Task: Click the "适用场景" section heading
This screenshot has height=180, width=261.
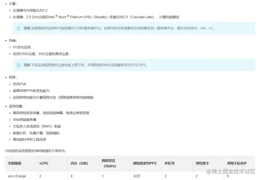Action: click(x=16, y=106)
